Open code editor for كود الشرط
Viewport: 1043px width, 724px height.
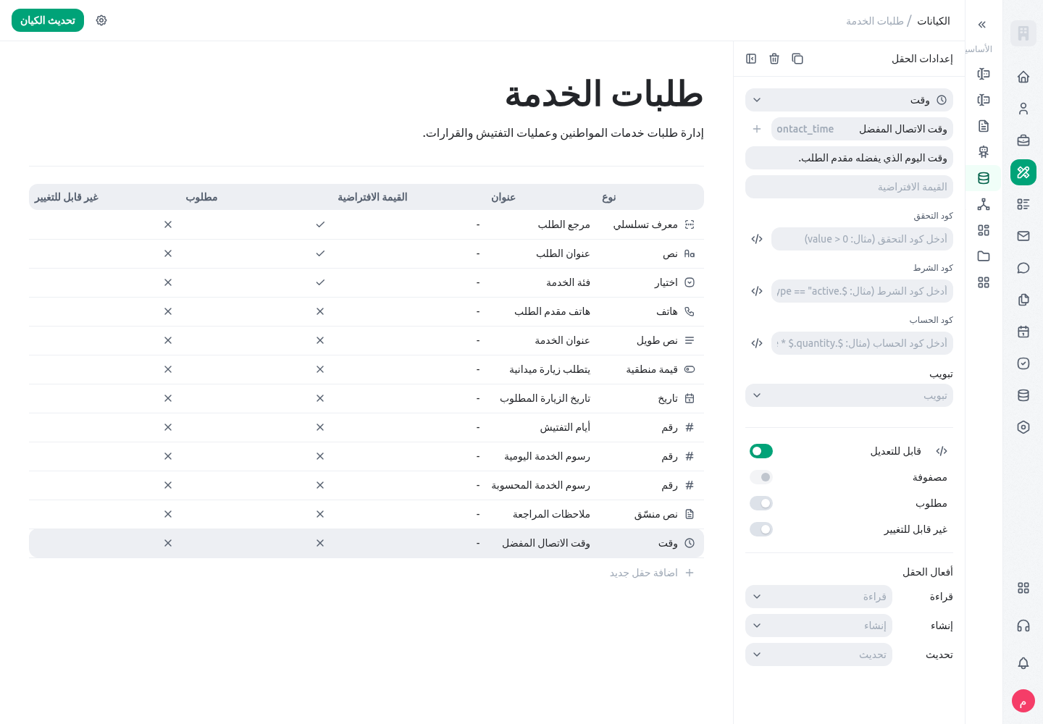tap(757, 291)
